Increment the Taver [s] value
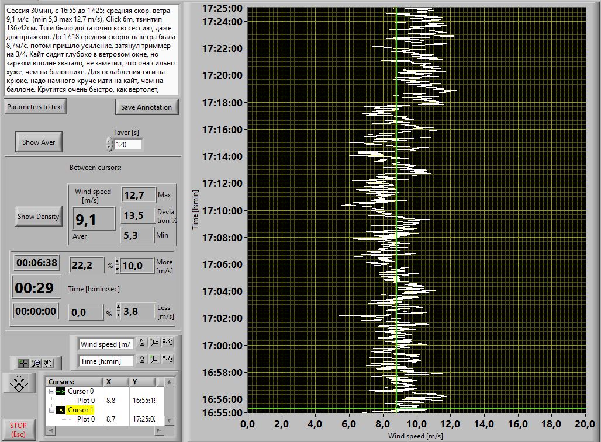Image resolution: width=601 pixels, height=442 pixels. (x=109, y=141)
